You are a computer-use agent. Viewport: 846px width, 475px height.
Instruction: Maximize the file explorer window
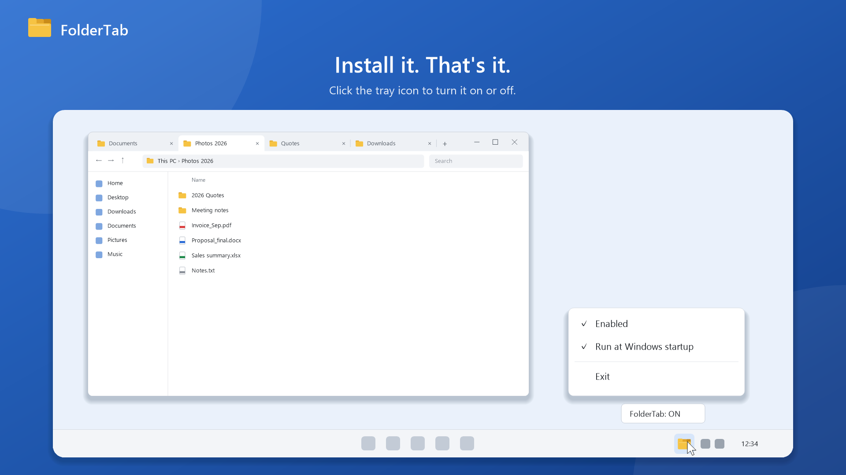click(x=495, y=142)
